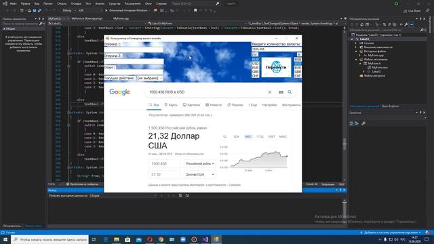
Task: Click the Windows taskbar search box
Action: (50, 239)
